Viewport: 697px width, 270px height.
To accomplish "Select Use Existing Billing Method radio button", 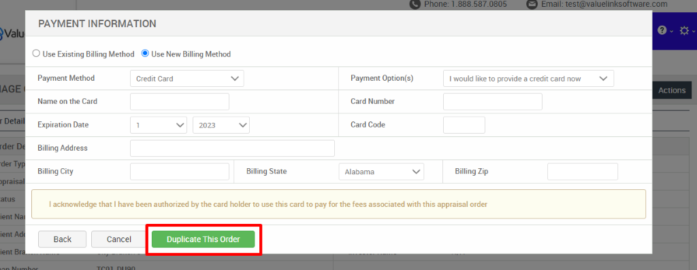I will pyautogui.click(x=36, y=54).
